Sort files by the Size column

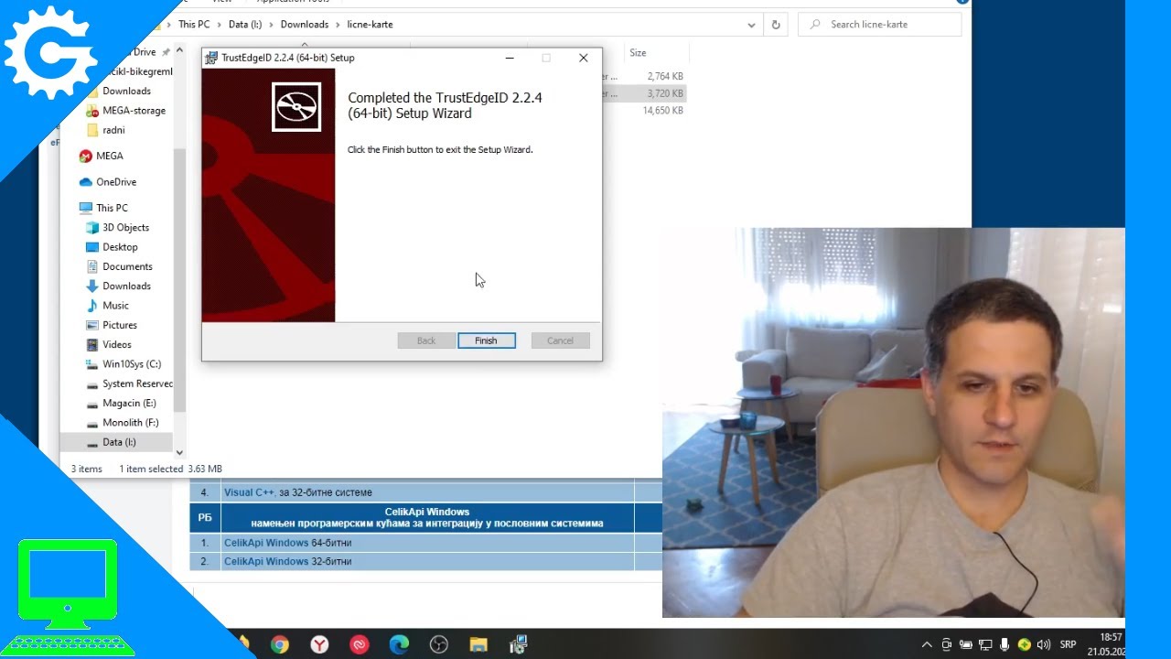pos(638,53)
